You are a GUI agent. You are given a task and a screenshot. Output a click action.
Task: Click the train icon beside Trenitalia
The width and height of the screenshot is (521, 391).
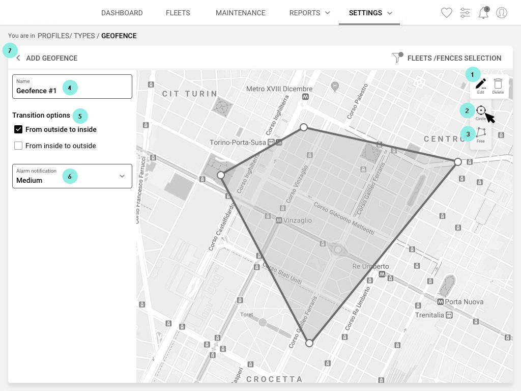point(449,315)
